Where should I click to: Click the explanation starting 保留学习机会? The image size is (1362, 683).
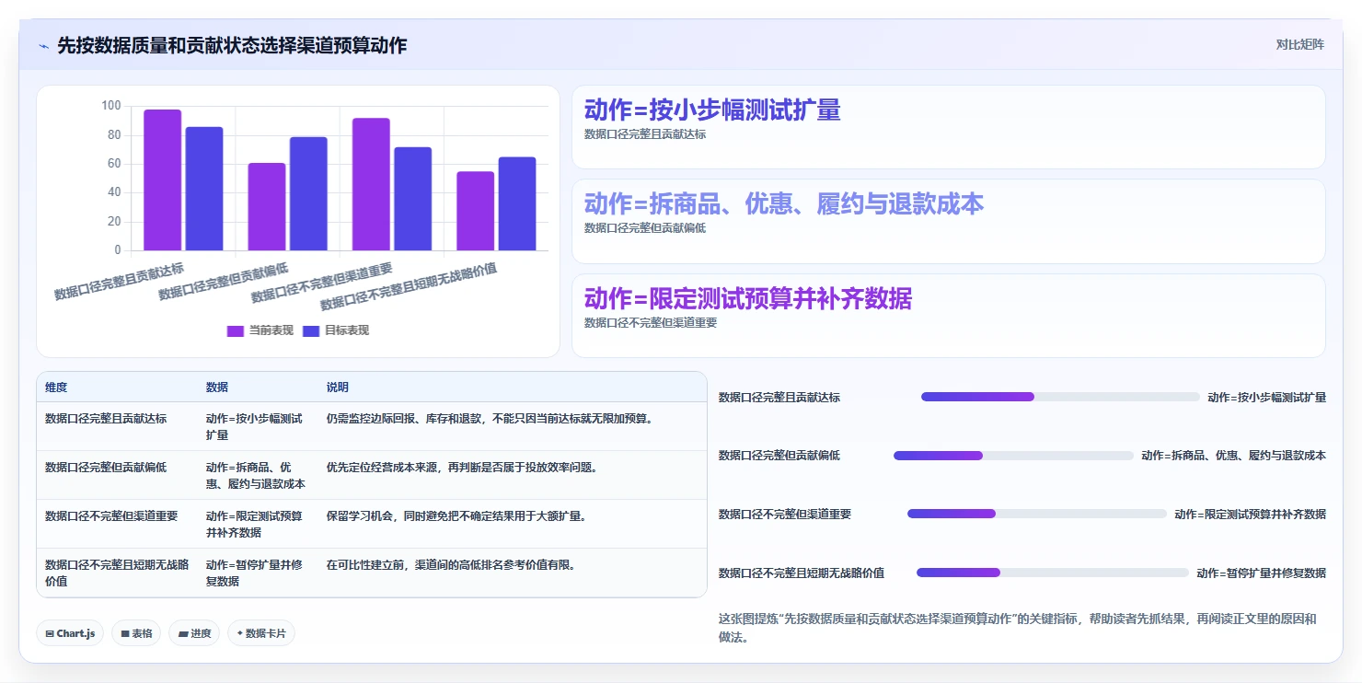pos(457,516)
